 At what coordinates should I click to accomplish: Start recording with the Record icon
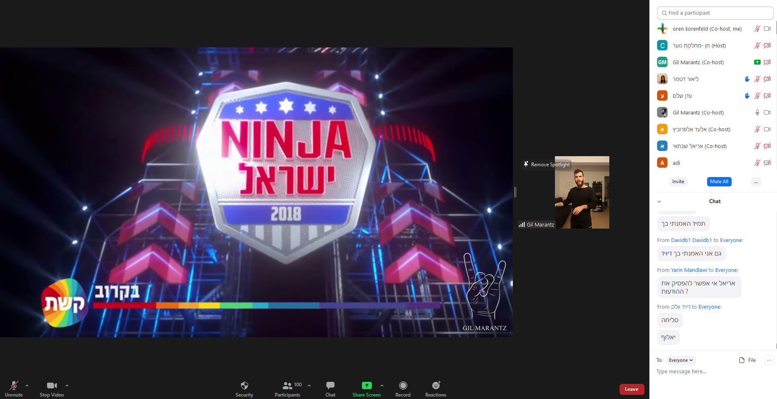coord(402,386)
